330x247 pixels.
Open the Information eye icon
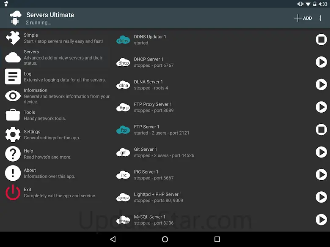click(13, 96)
